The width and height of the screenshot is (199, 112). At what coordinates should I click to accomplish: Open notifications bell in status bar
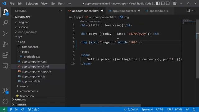(x=194, y=109)
